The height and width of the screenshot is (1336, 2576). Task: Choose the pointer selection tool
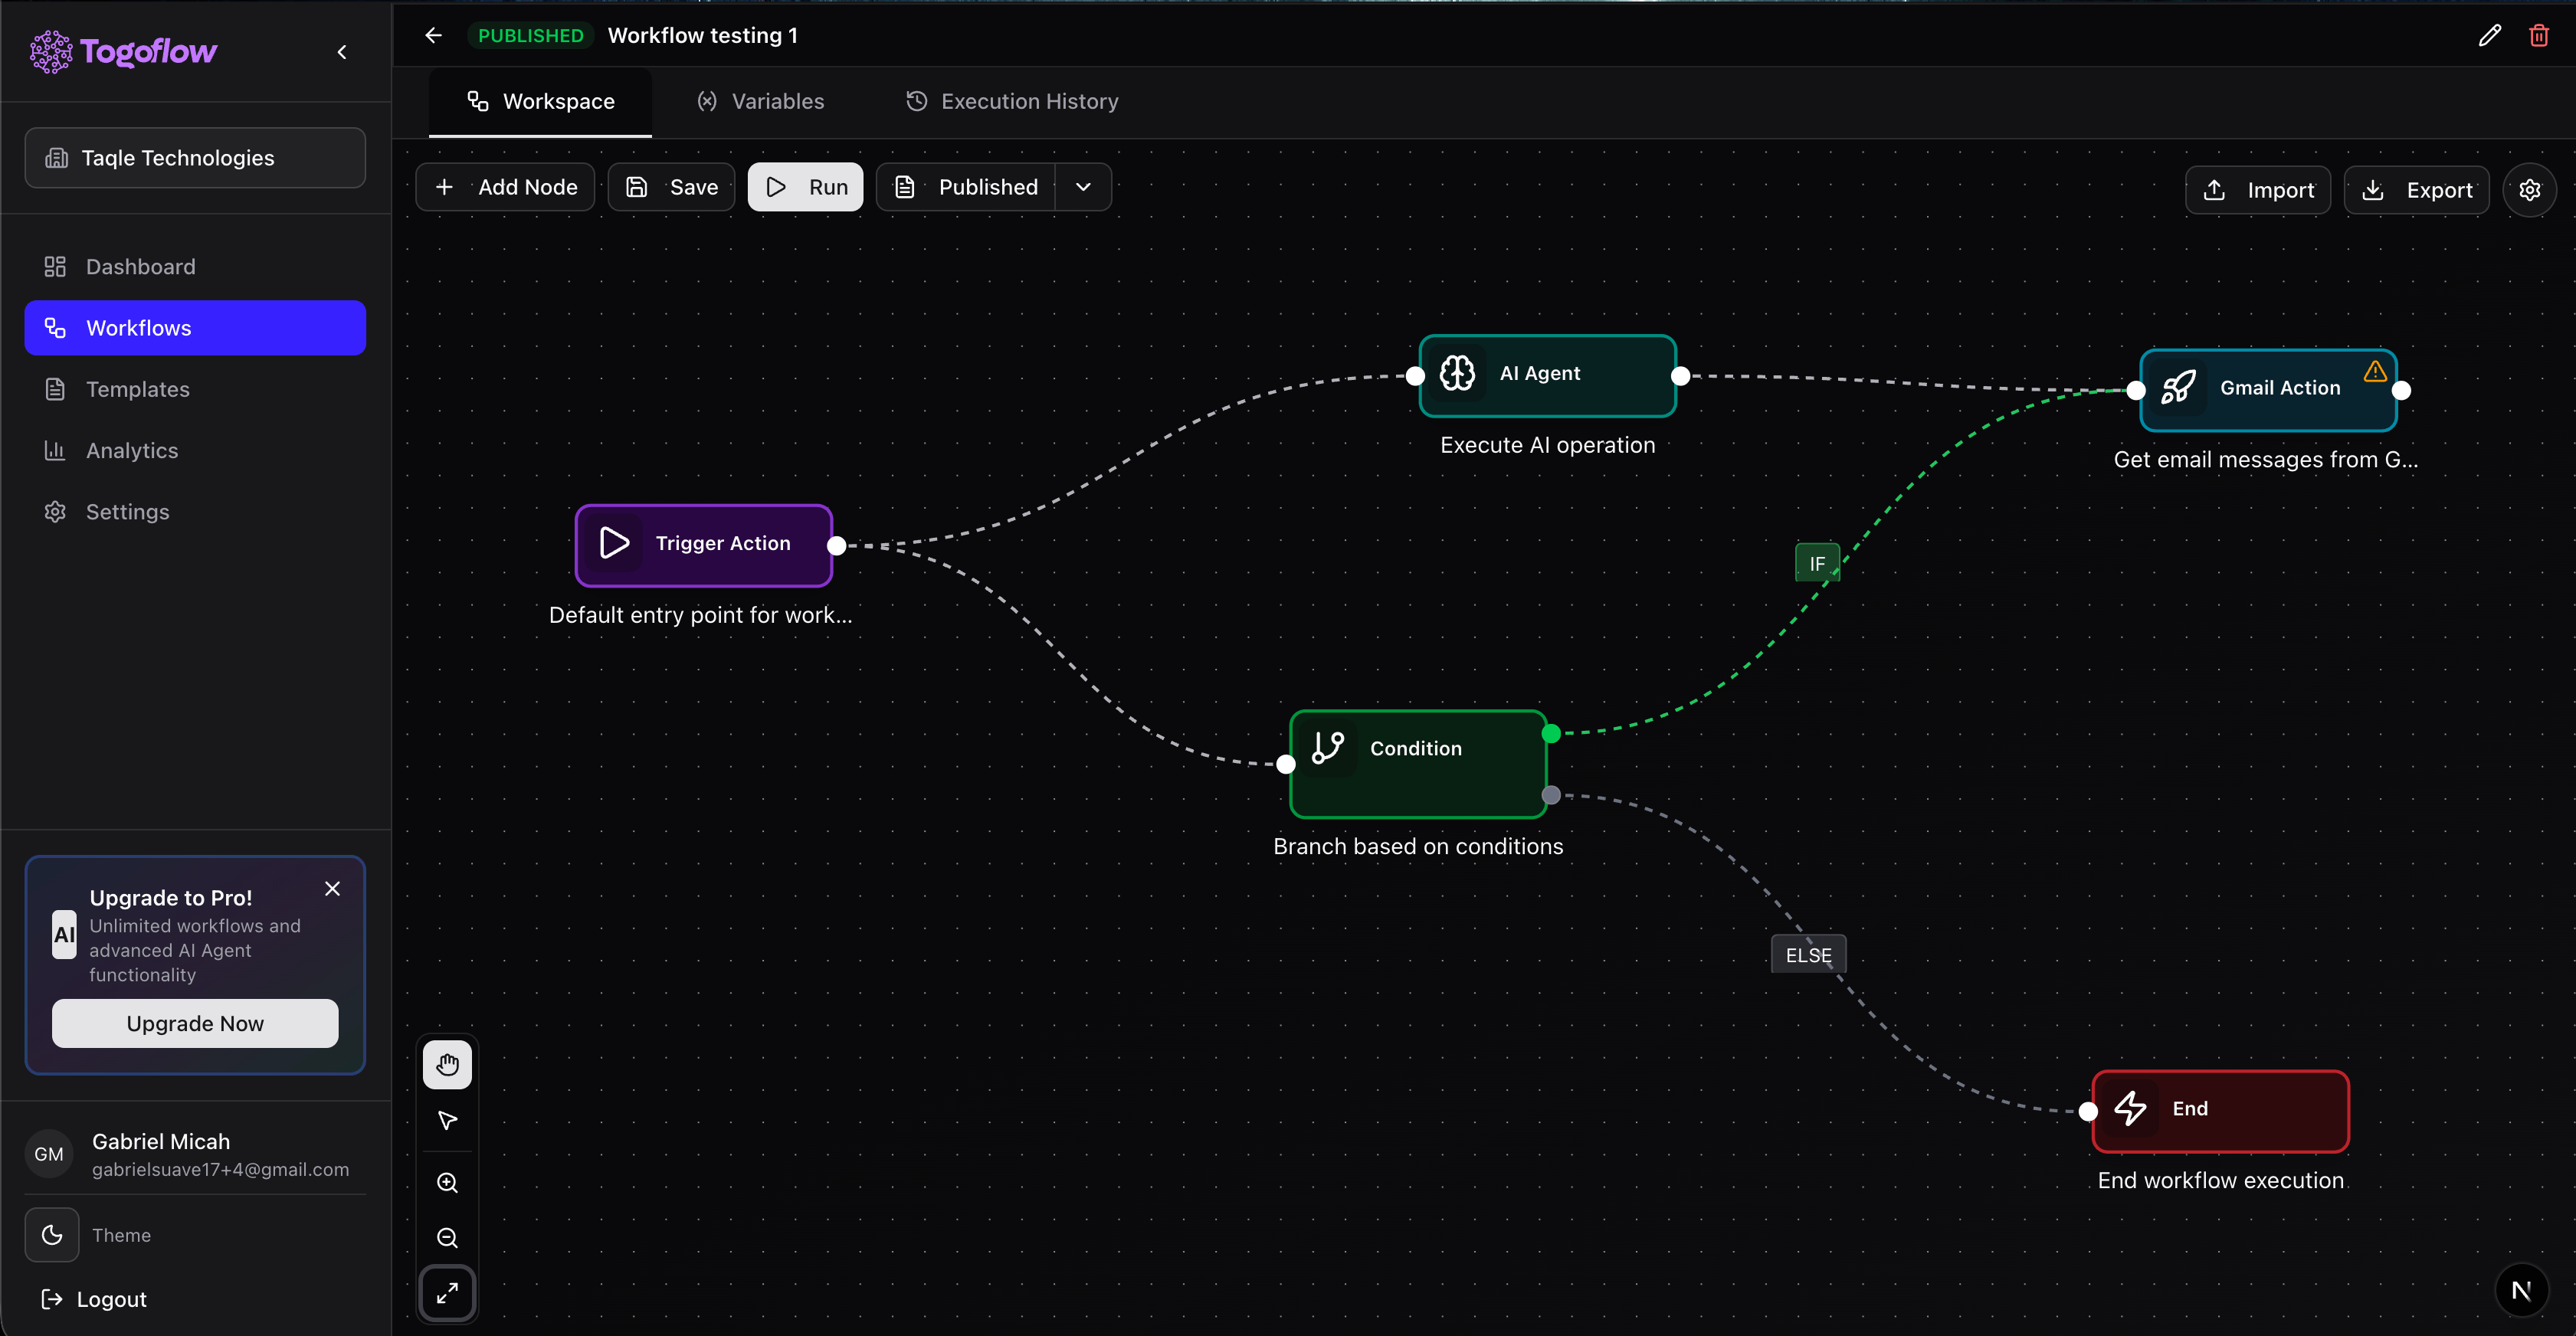pos(447,1121)
